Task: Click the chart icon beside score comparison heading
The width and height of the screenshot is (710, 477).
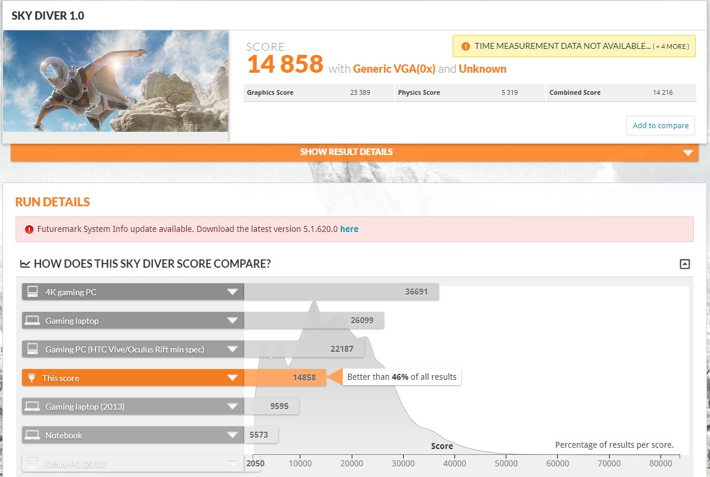Action: 25,264
